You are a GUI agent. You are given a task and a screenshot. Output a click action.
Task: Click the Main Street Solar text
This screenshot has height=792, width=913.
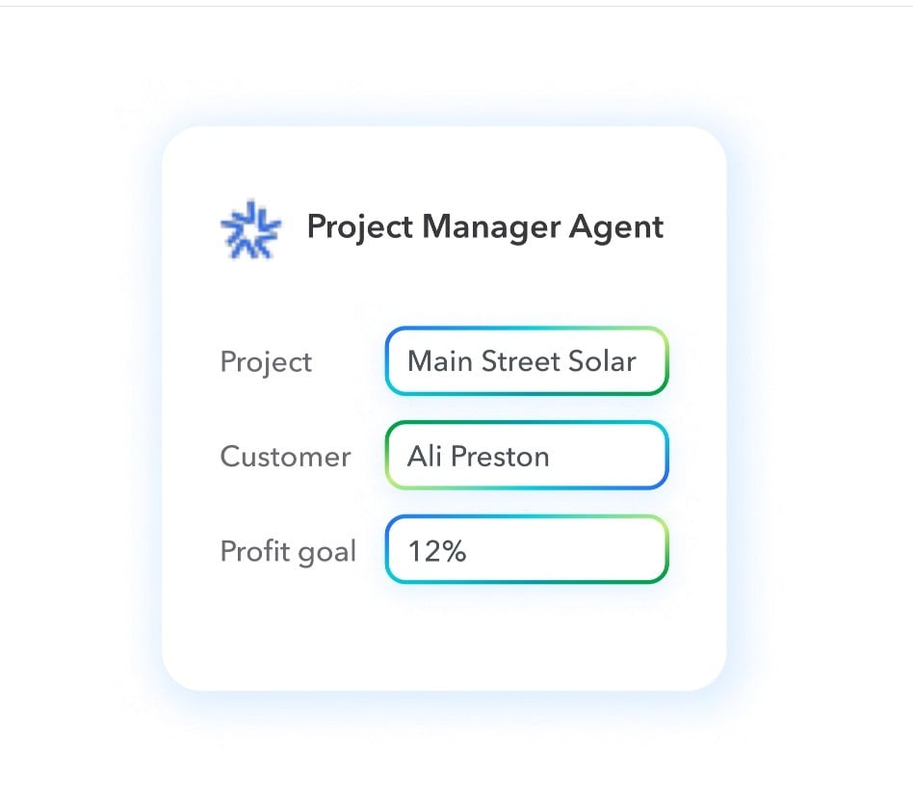(521, 361)
